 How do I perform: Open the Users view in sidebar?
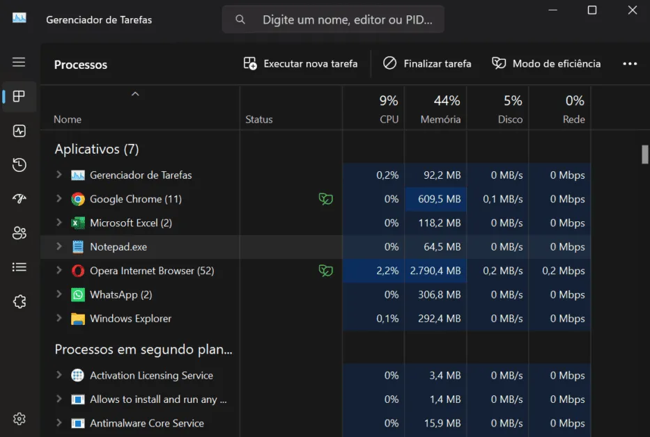[19, 233]
